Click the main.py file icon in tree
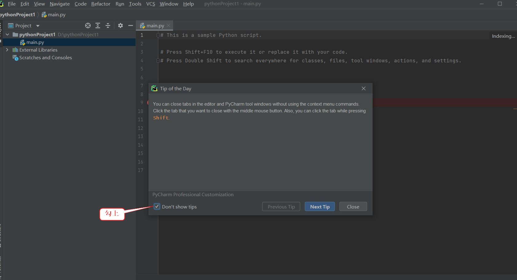Viewport: 517px width, 280px height. click(22, 42)
